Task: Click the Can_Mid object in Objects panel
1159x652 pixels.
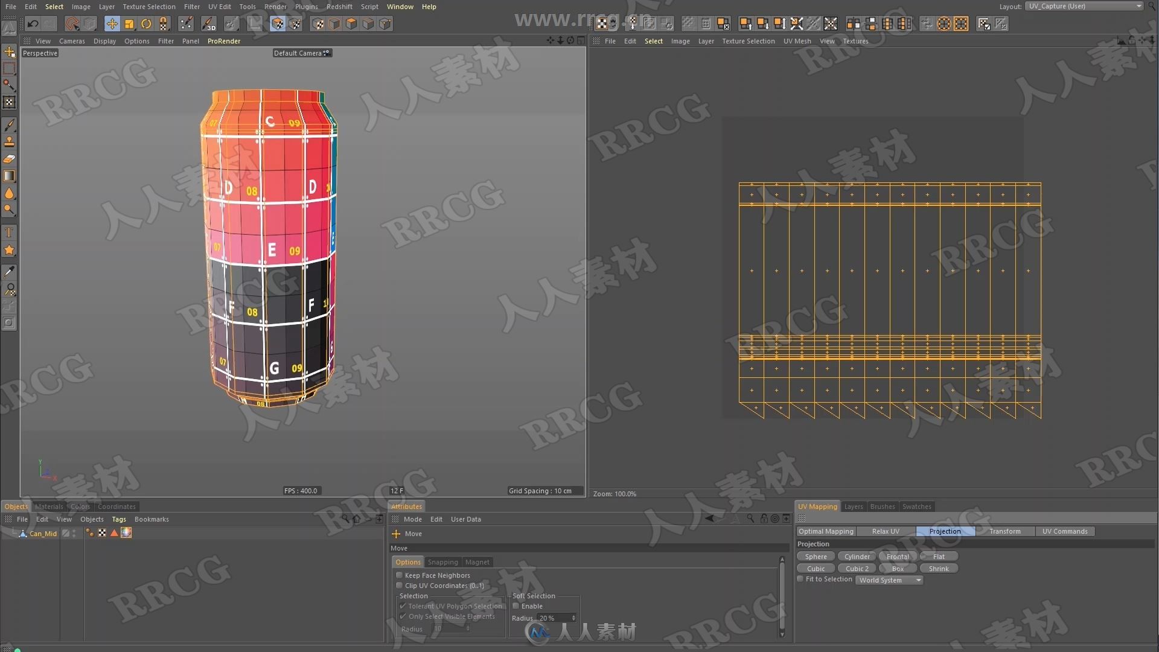Action: (x=42, y=532)
